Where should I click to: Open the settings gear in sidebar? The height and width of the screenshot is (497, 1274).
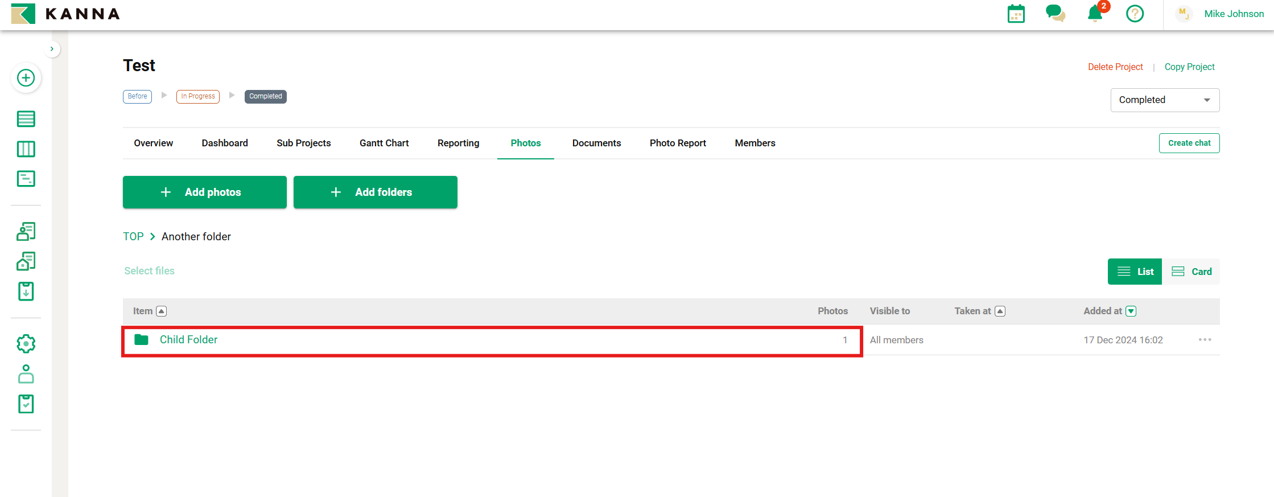point(26,344)
